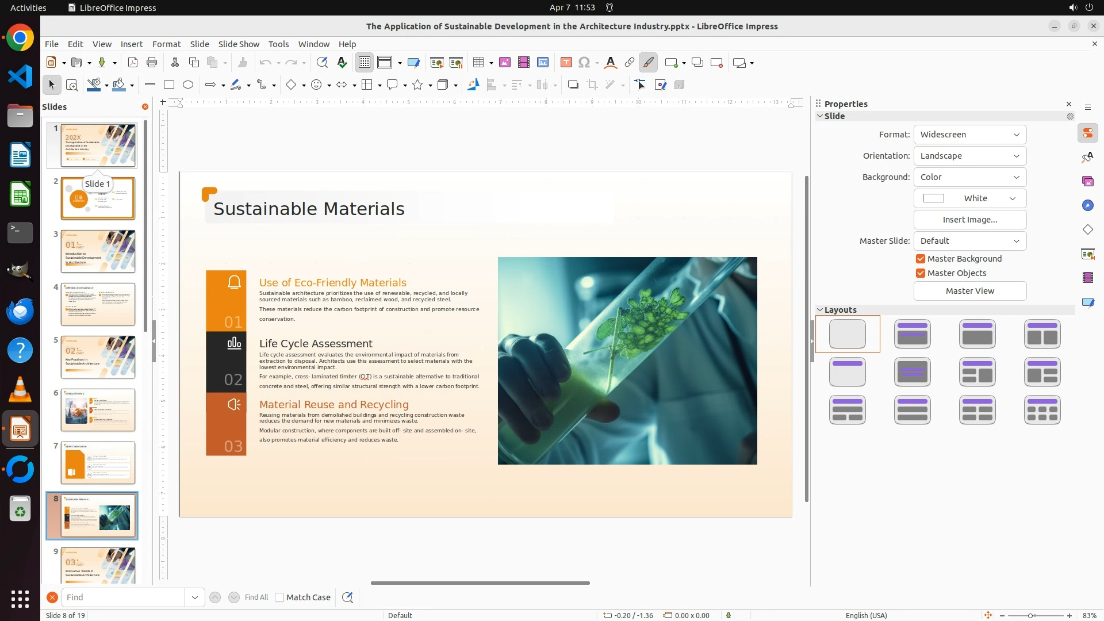This screenshot has width=1104, height=621.
Task: Open the Format dropdown showing Widescreen
Action: point(969,135)
